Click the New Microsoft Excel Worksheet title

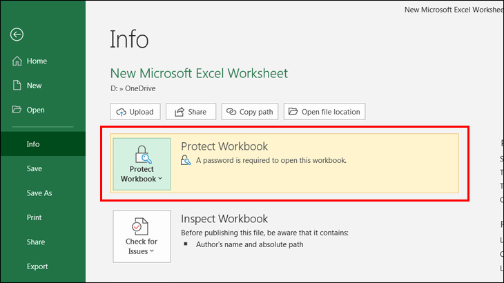(x=199, y=73)
